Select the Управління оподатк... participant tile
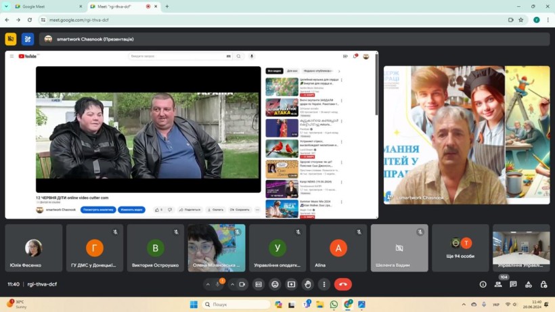This screenshot has width=555, height=312. point(277,248)
